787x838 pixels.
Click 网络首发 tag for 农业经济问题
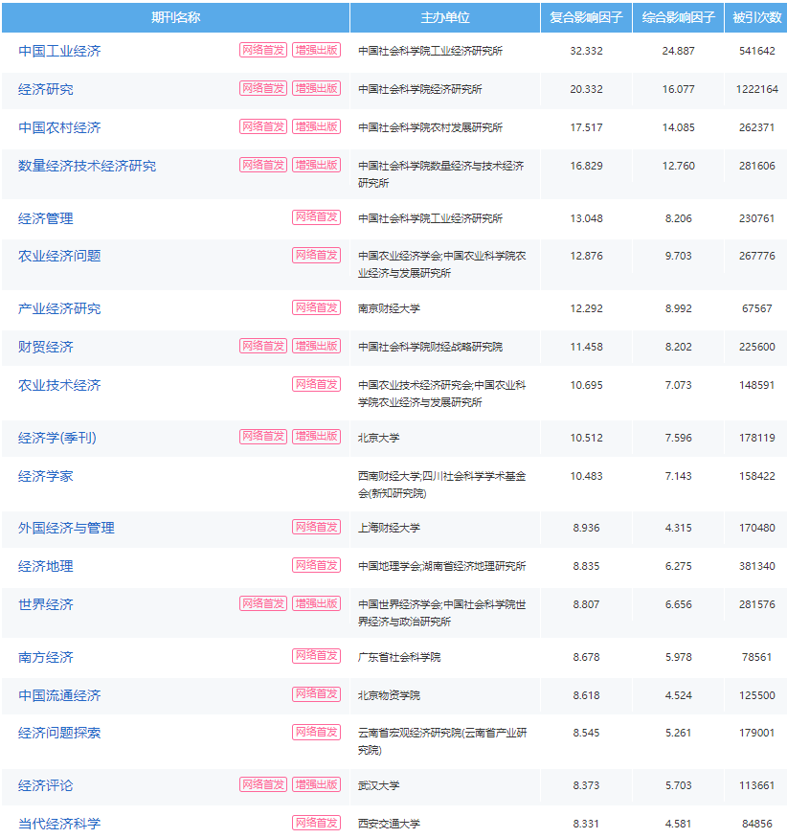316,256
